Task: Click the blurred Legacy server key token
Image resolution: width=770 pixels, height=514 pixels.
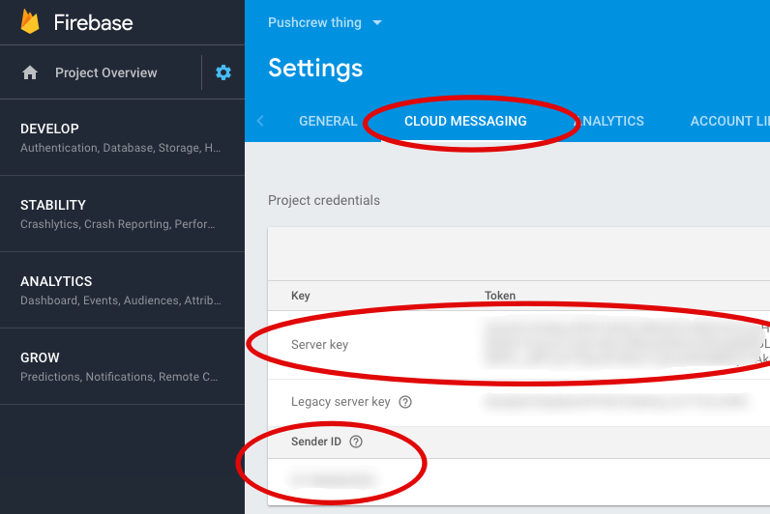Action: pyautogui.click(x=616, y=402)
